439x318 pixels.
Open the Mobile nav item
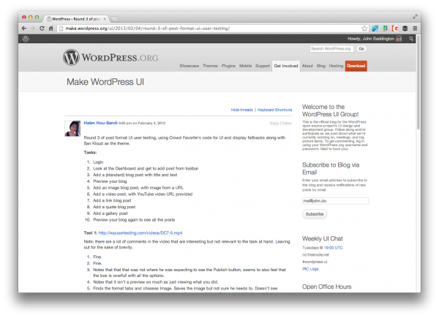tap(245, 66)
